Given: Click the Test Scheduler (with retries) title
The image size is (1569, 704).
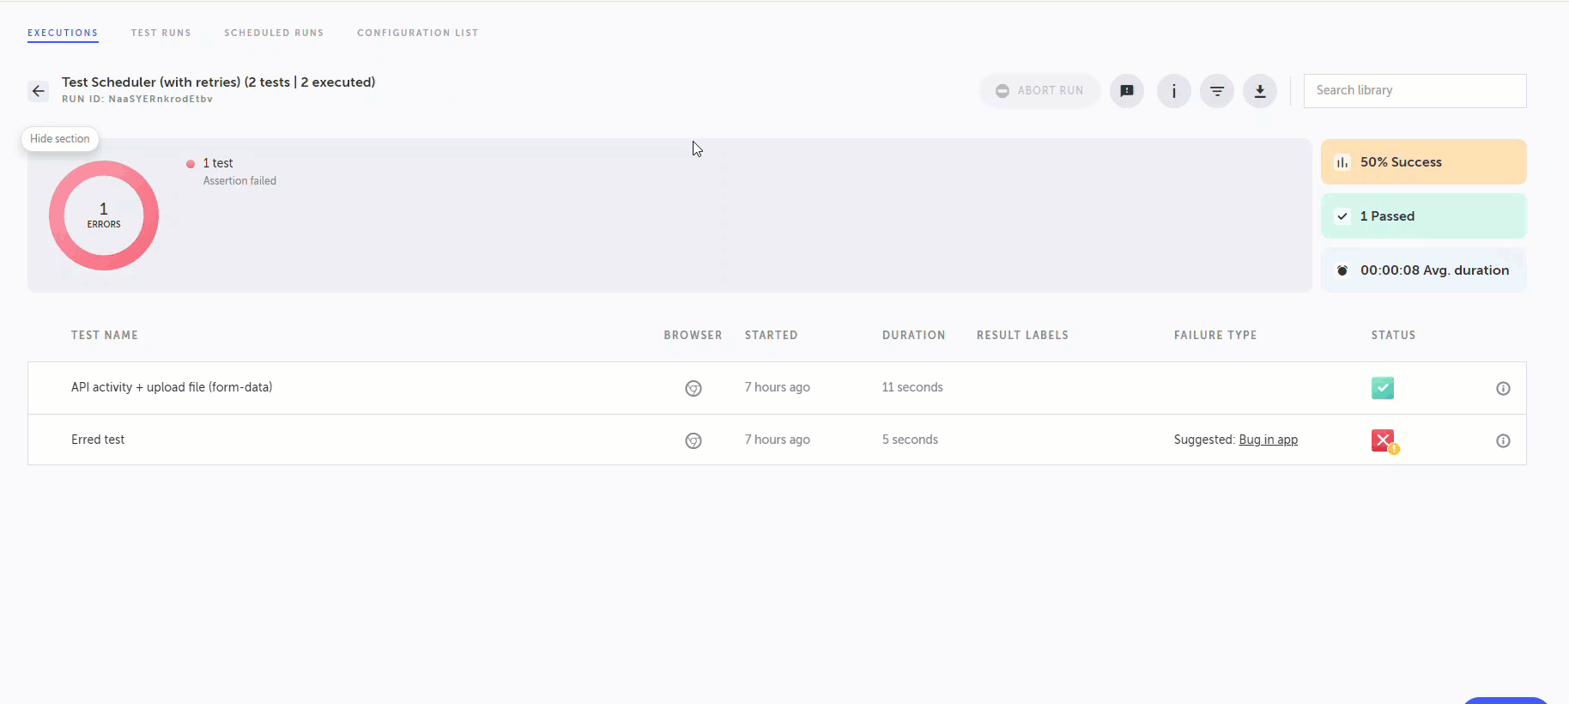Looking at the screenshot, I should coord(219,82).
